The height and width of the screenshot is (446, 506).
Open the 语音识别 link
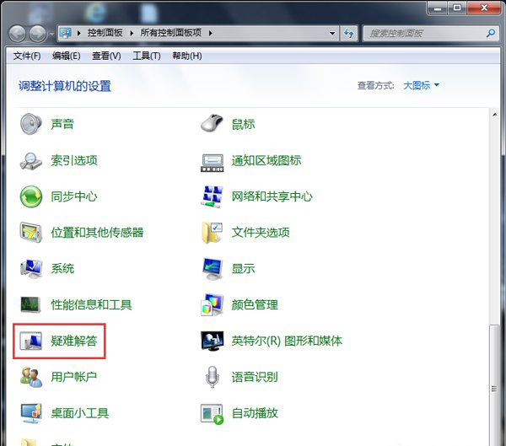tap(255, 377)
